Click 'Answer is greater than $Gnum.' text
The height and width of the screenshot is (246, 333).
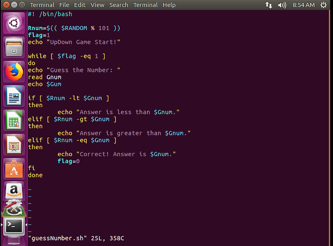coord(133,133)
